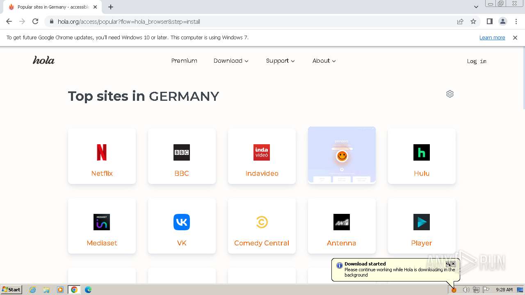Go to Hola home logo
525x295 pixels.
click(43, 60)
